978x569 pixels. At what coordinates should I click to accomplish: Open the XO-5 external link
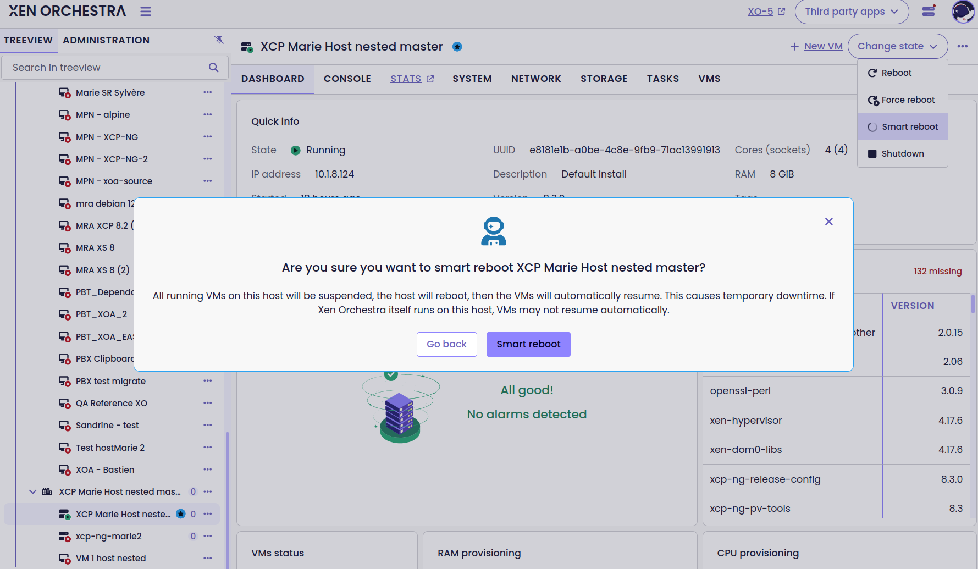[766, 12]
